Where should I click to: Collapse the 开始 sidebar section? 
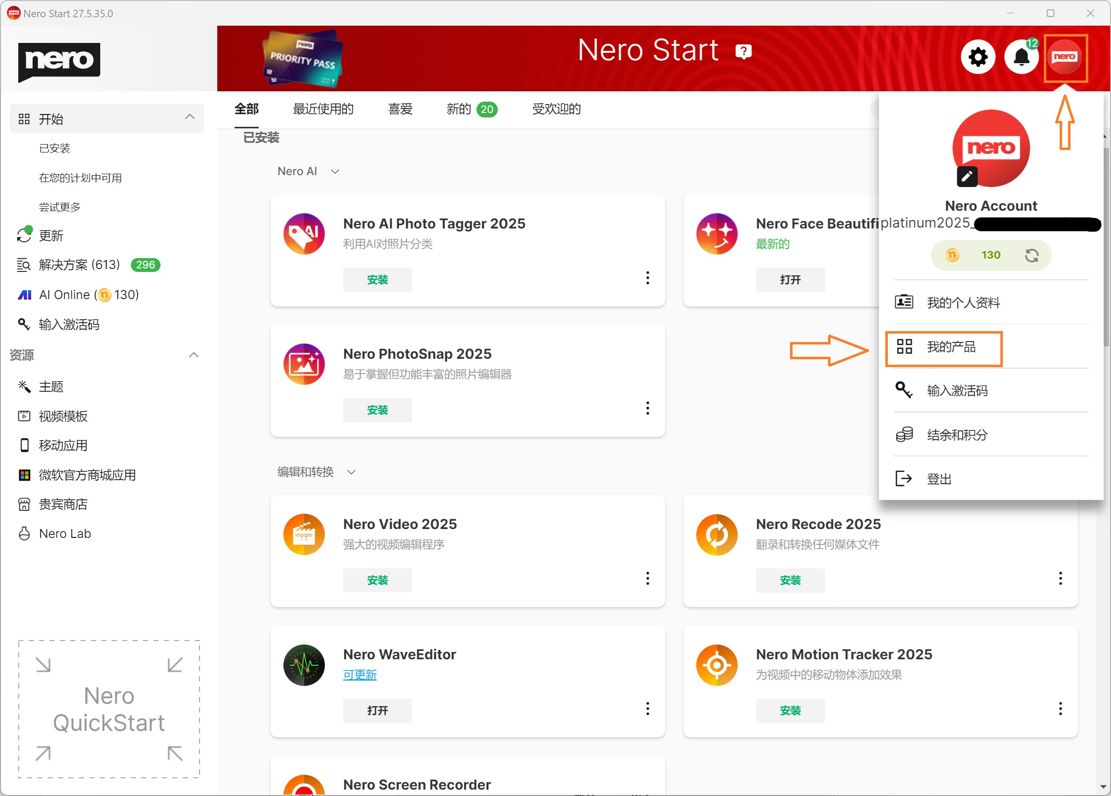click(190, 117)
